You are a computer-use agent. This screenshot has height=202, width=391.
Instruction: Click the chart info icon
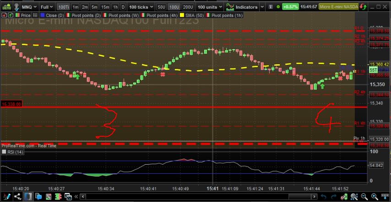click(271, 7)
